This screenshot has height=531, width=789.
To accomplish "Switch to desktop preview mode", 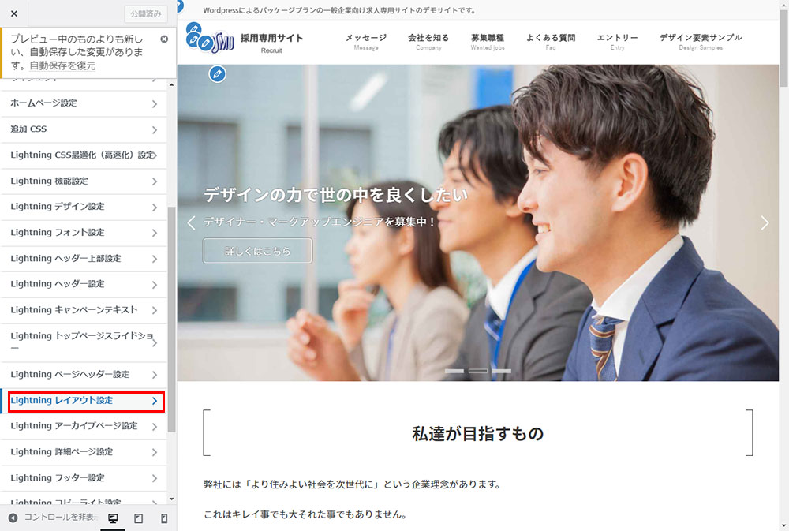I will (x=113, y=518).
